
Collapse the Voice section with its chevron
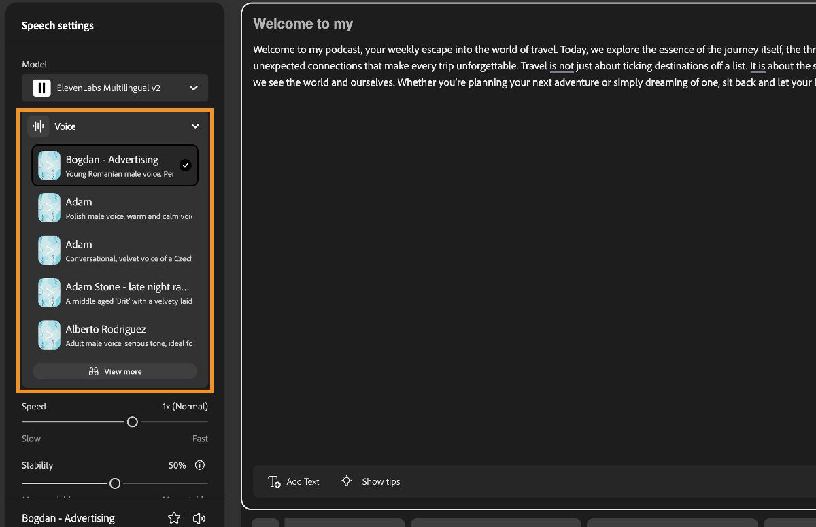pos(195,126)
